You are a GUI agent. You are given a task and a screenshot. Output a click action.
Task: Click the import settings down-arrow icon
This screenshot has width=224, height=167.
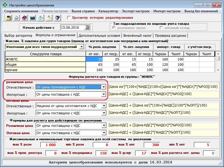49,18
